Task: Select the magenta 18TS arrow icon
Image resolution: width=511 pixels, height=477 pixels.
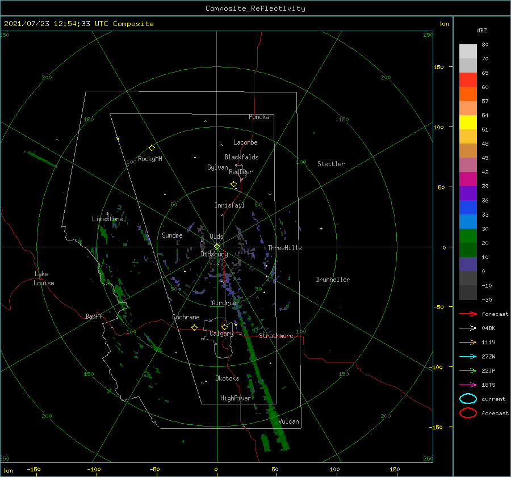Action: (x=468, y=385)
